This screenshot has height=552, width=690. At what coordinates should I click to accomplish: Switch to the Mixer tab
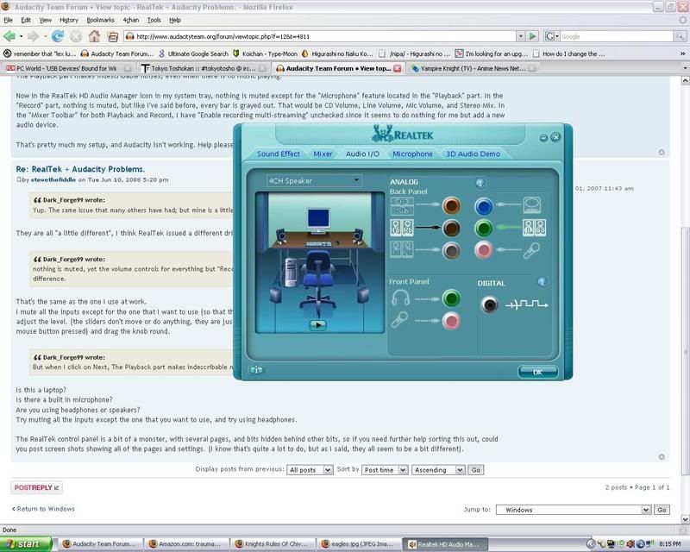point(323,154)
